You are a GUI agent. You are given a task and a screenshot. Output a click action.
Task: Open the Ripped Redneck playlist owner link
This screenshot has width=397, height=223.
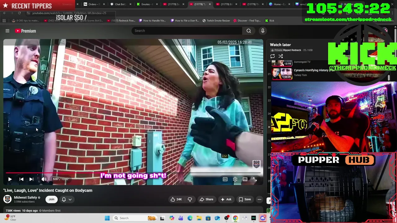(x=292, y=50)
